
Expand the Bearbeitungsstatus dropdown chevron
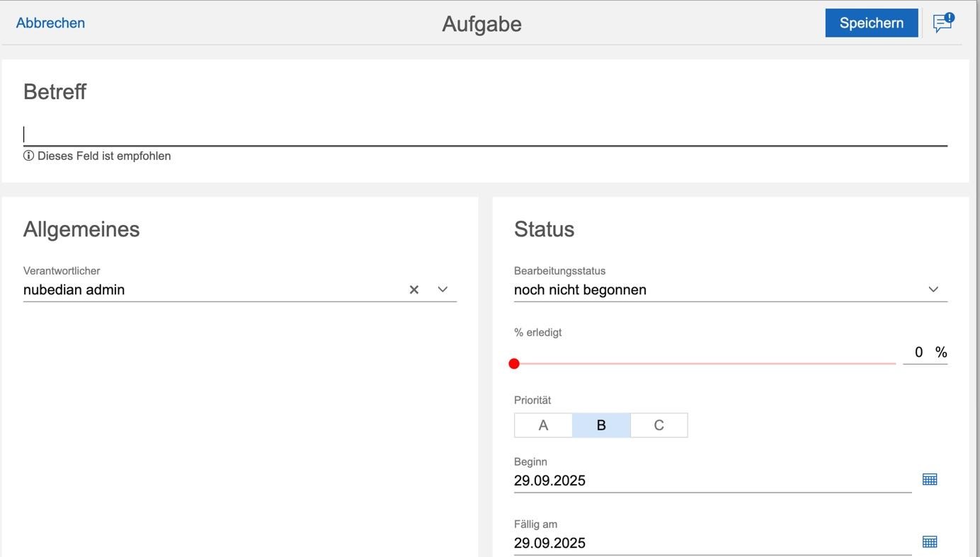(x=933, y=289)
